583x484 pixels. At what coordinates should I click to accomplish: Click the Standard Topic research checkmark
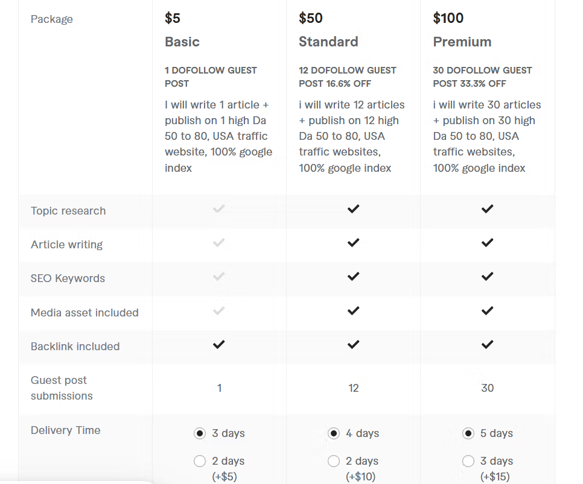353,209
